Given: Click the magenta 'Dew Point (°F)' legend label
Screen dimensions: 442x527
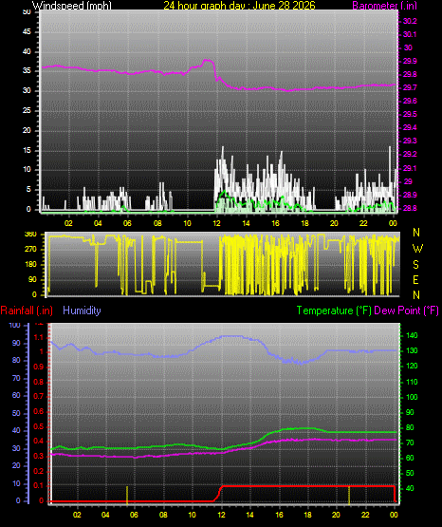Looking at the screenshot, I should (x=406, y=311).
